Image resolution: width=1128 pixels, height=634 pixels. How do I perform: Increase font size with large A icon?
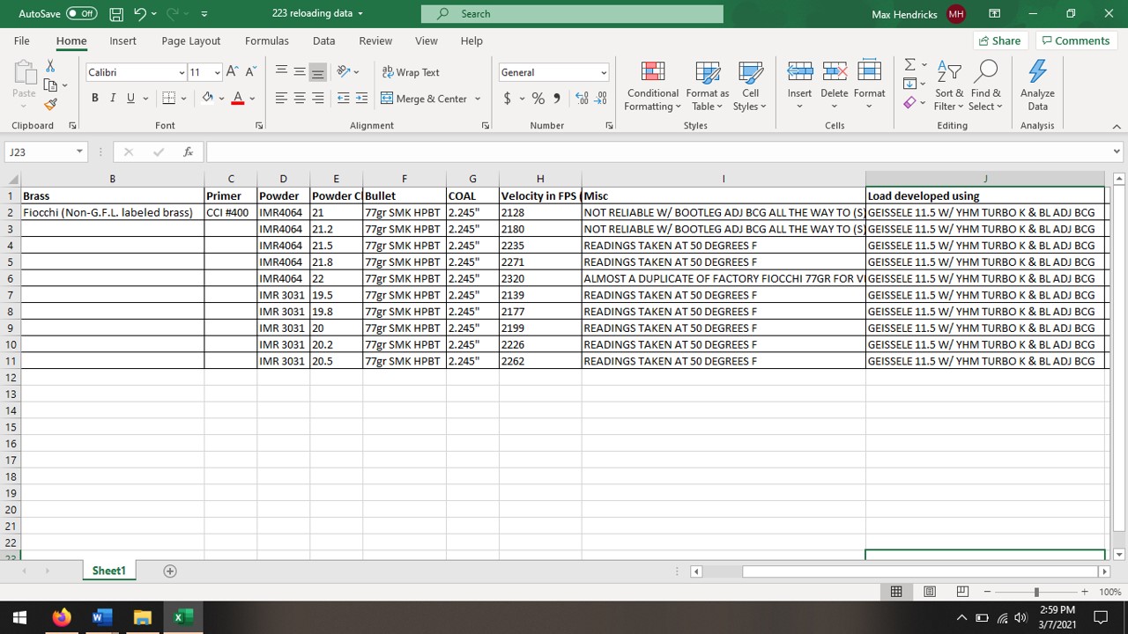pyautogui.click(x=232, y=72)
